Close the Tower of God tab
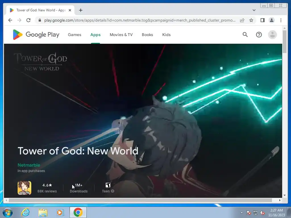The height and width of the screenshot is (218, 291). coord(70,10)
